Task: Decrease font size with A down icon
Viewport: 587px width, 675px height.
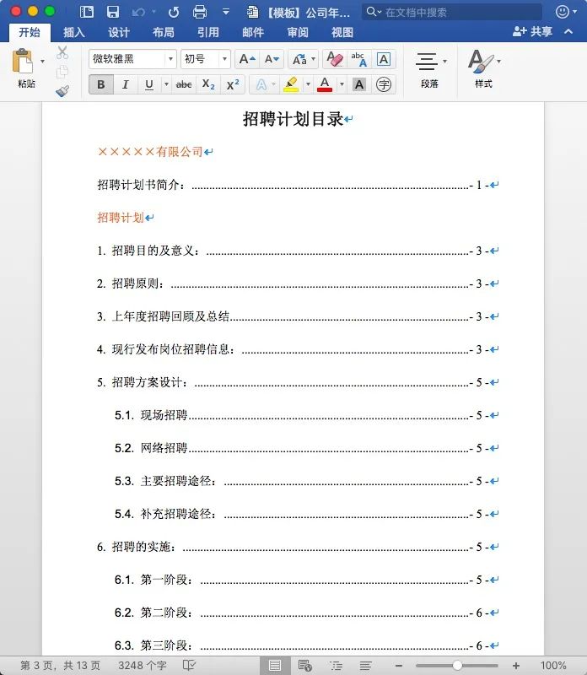Action: tap(272, 59)
